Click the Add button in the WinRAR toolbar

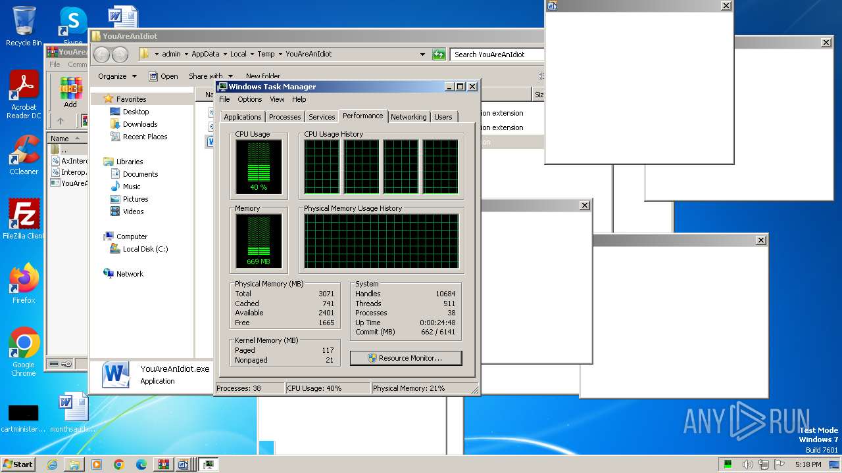pos(70,93)
